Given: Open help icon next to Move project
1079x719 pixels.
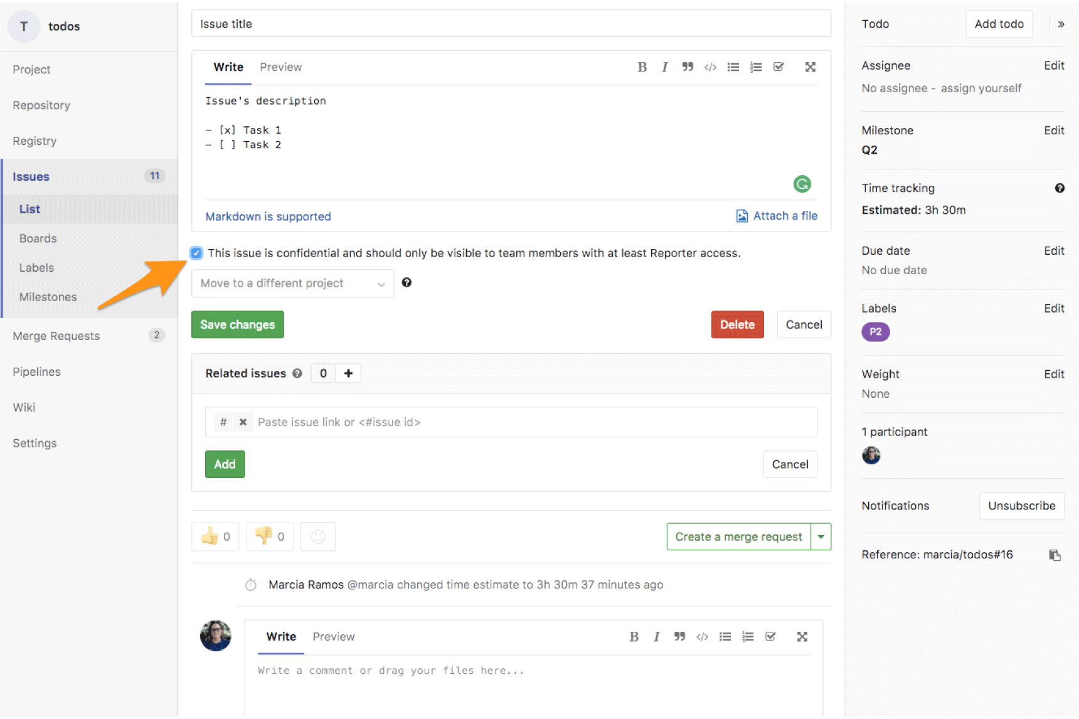Looking at the screenshot, I should coord(407,282).
